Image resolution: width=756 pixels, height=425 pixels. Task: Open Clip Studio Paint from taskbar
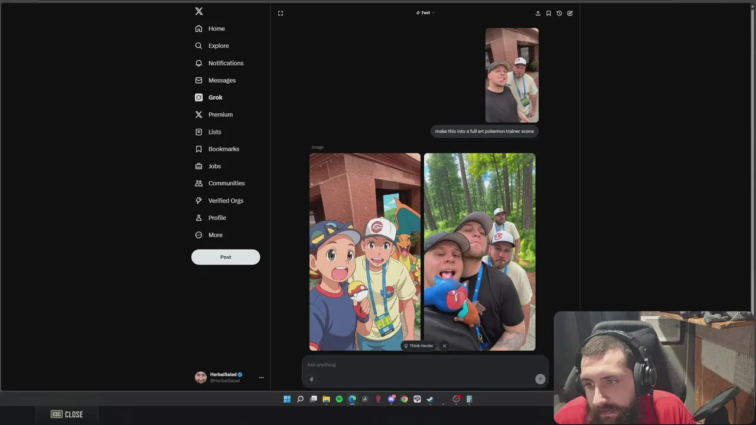(x=417, y=399)
